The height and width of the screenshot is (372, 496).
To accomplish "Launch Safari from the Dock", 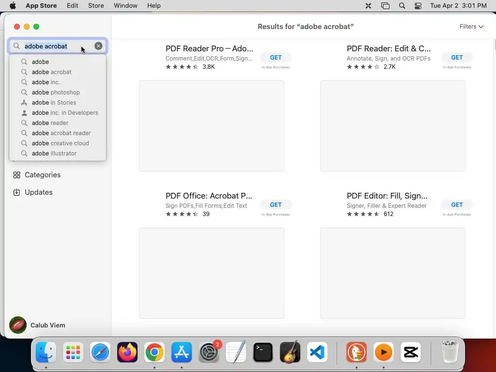I will 100,352.
